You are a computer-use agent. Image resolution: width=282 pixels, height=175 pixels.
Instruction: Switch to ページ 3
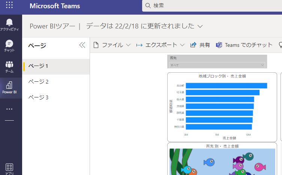(39, 97)
